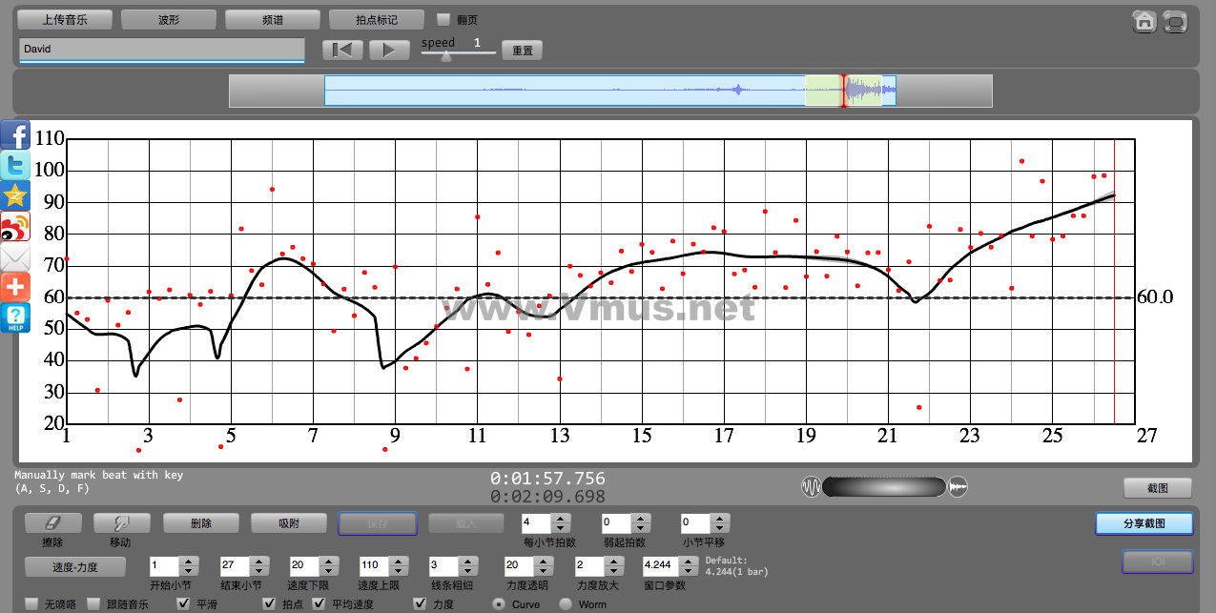Screen dimensions: 1216x613
Task: Open the help question mark icon
Action: coord(15,317)
